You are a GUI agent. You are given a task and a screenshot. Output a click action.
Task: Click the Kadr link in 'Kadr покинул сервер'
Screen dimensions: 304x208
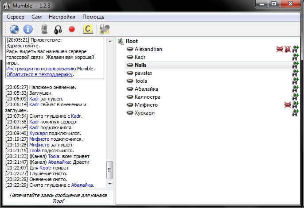coord(34,122)
